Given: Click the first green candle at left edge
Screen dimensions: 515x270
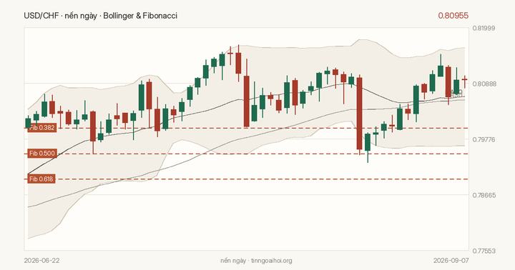Looking at the screenshot, I should (28, 122).
